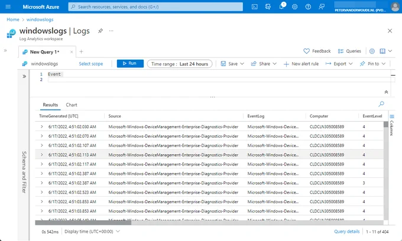Open Cloud Shell from the top bar
The image size is (402, 241).
coord(255,7)
